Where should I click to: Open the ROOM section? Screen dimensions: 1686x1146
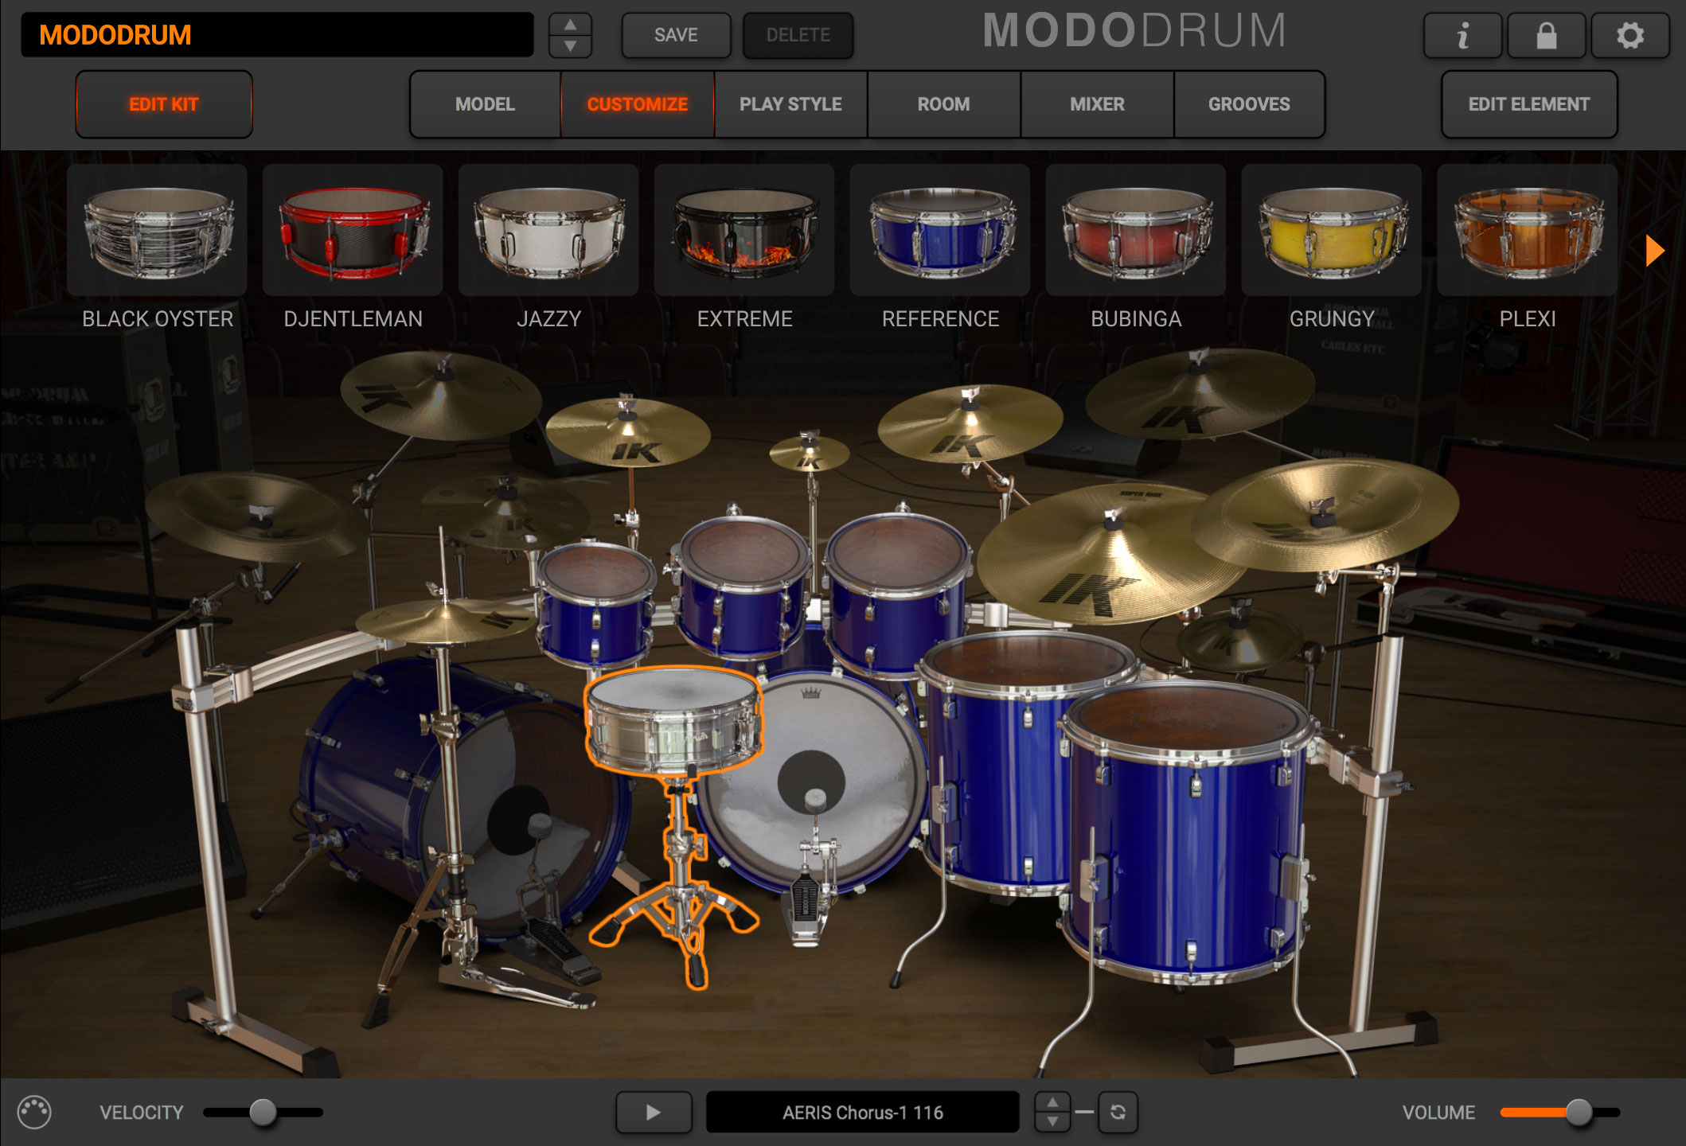[x=943, y=103]
